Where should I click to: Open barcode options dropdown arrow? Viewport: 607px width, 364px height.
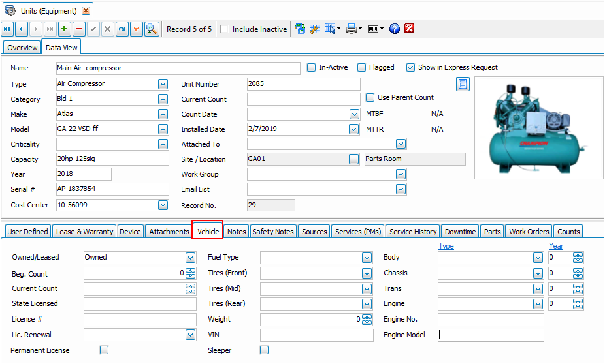pos(382,29)
